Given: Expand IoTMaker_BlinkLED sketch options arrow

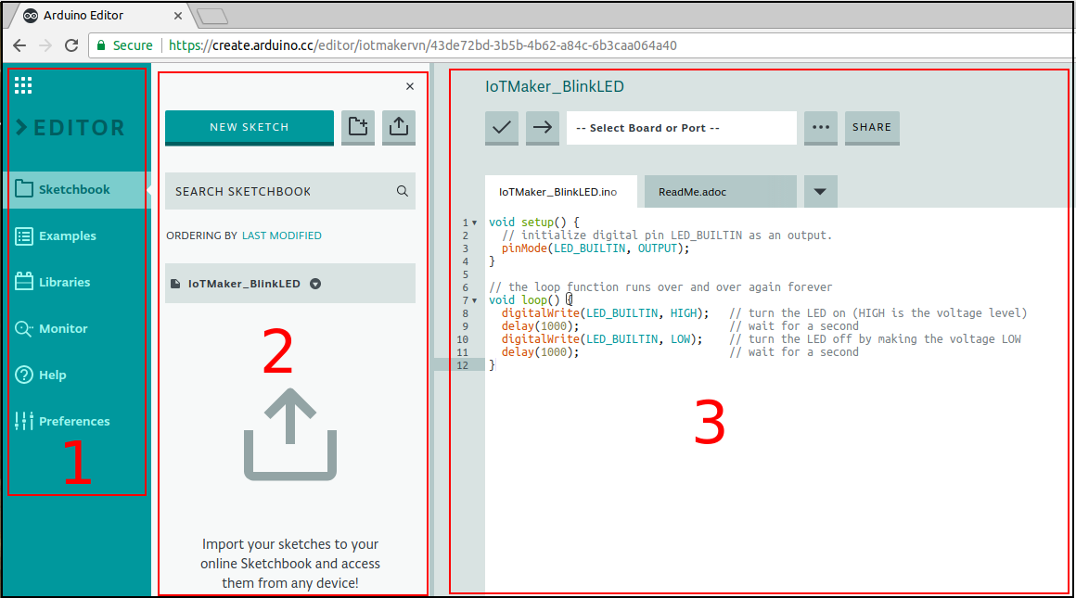Looking at the screenshot, I should point(315,284).
